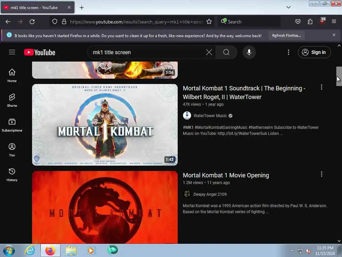342x257 pixels.
Task: Open Subscriptions in the sidebar
Action: pyautogui.click(x=12, y=125)
